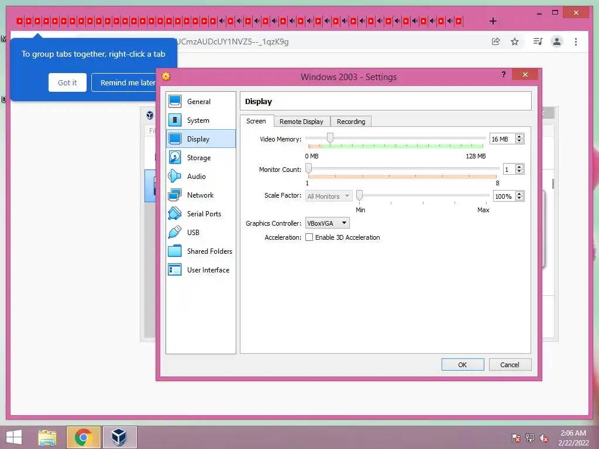This screenshot has width=599, height=449.
Task: Click muted volume tray icon
Action: coord(544,438)
